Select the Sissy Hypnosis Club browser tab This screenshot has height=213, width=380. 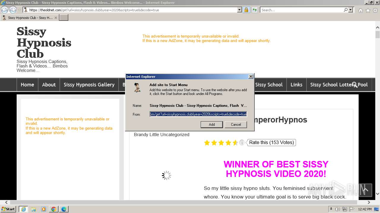pyautogui.click(x=30, y=18)
